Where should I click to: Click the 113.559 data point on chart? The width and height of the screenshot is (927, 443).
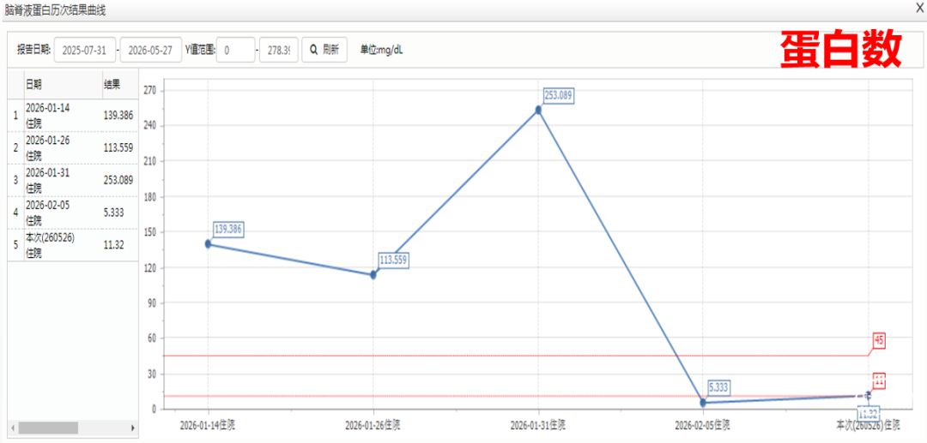pos(373,275)
